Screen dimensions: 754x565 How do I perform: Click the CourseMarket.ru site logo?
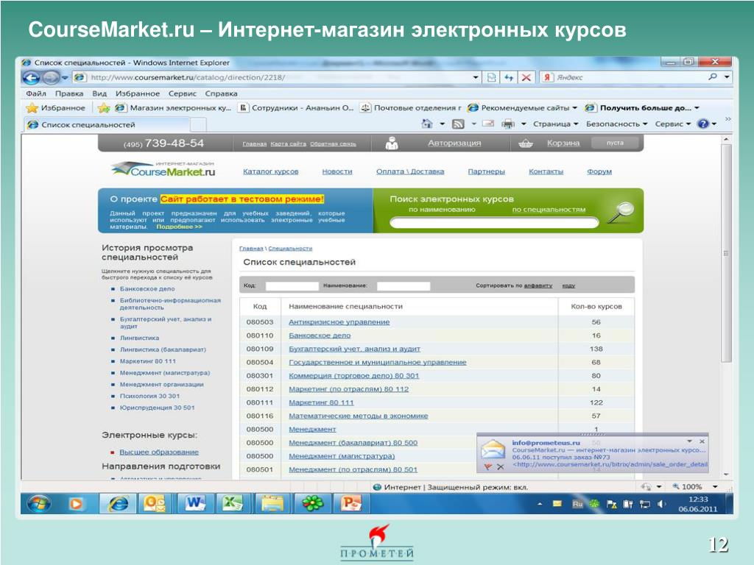pyautogui.click(x=163, y=169)
